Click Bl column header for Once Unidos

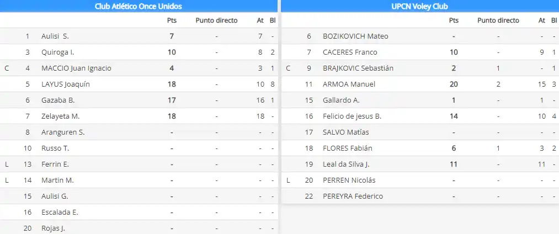pyautogui.click(x=273, y=20)
